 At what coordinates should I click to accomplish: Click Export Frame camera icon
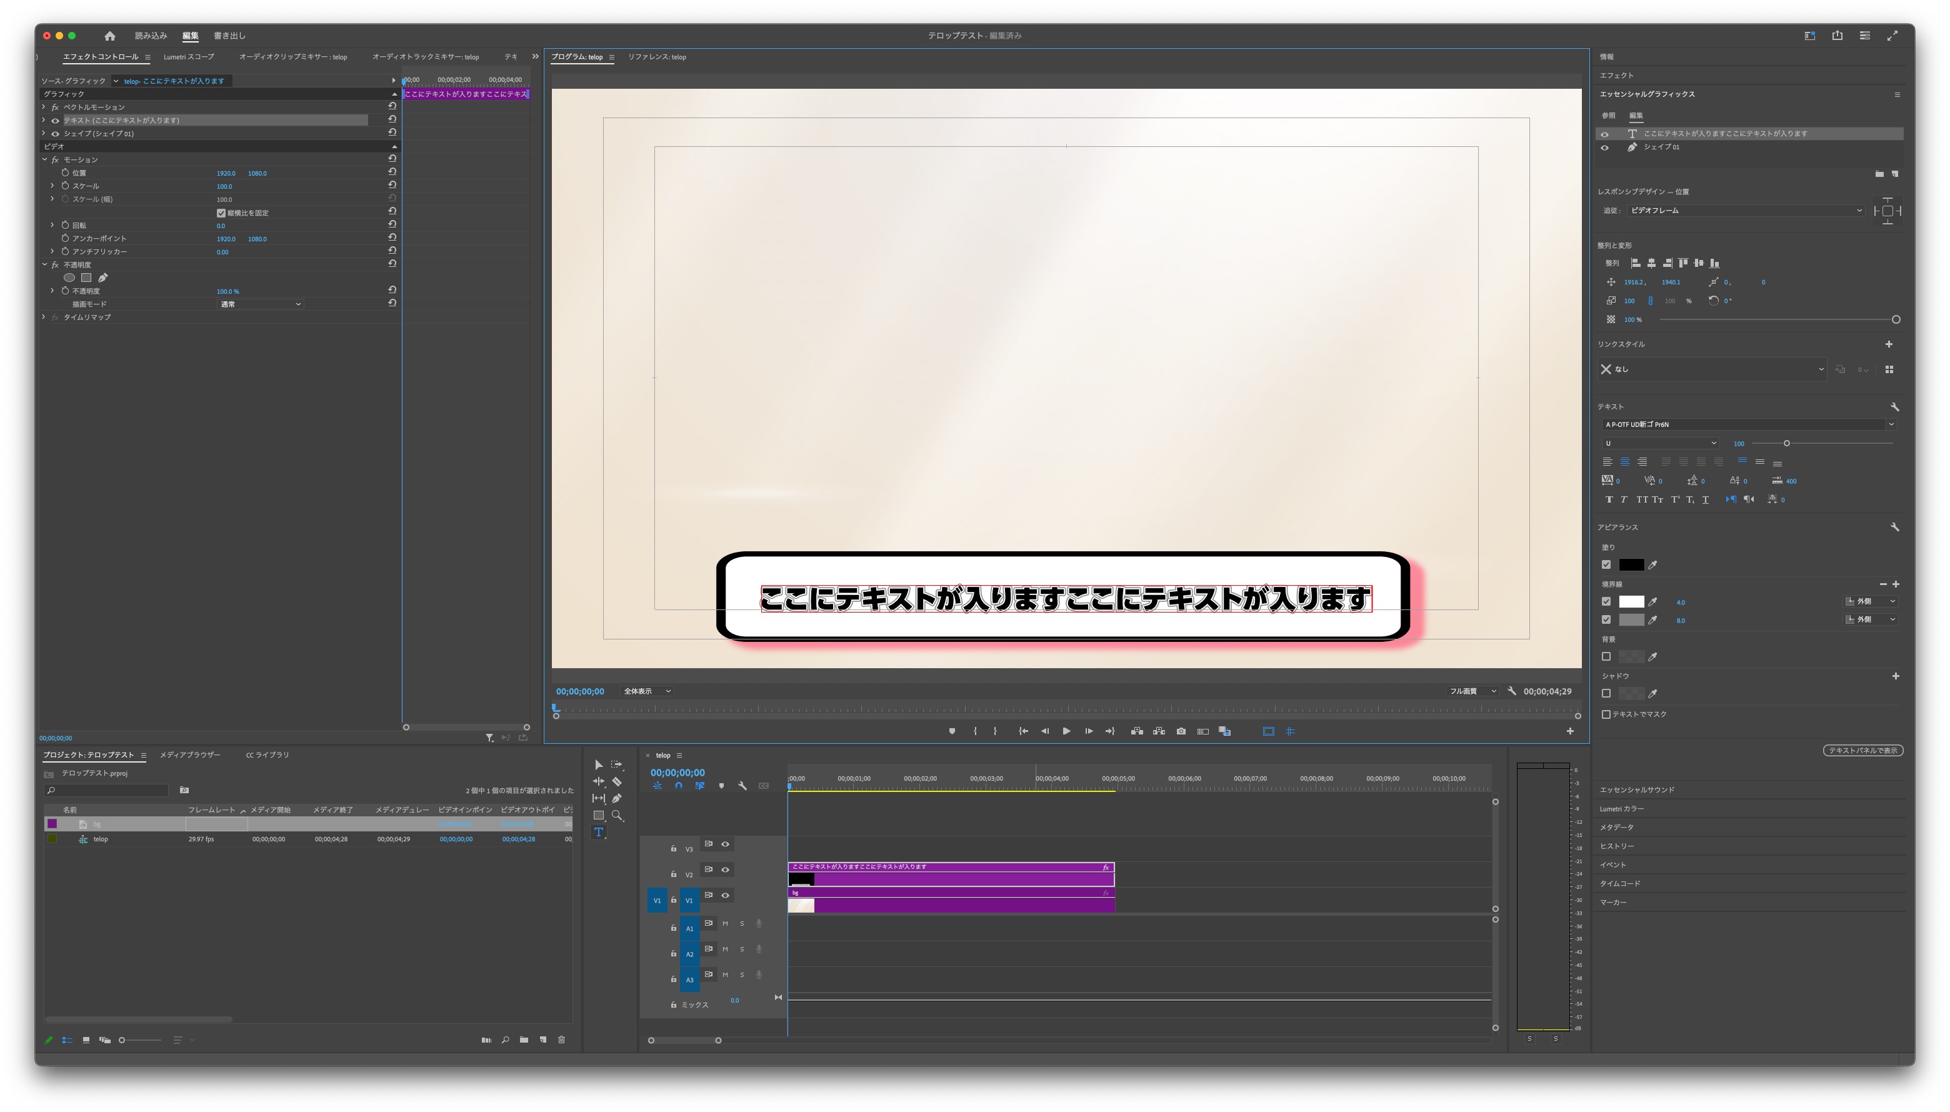1181,732
